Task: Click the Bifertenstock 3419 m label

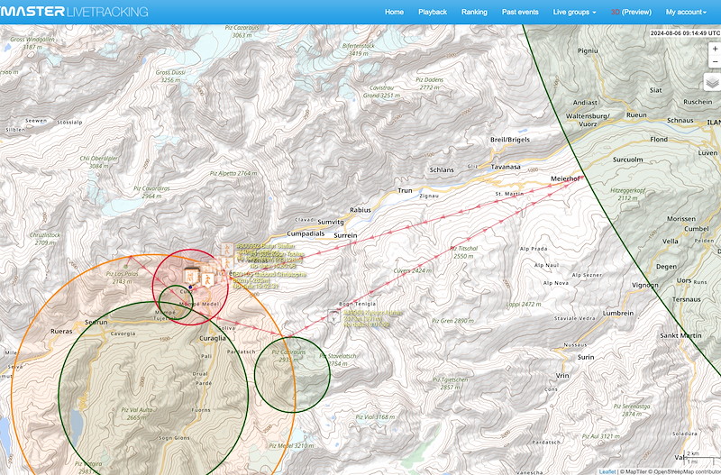Action: (359, 50)
